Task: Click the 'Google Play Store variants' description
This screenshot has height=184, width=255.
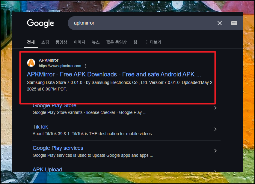Action: (90, 113)
